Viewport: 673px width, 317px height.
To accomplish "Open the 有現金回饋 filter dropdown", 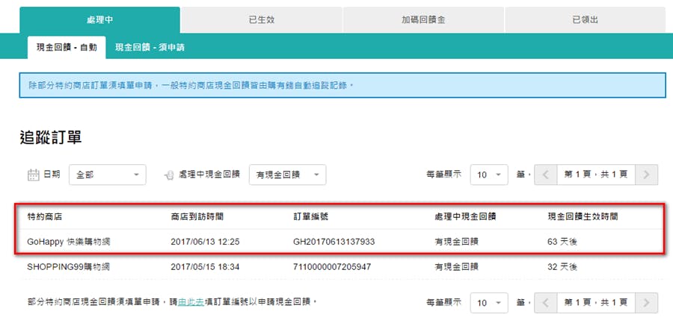I will click(288, 175).
